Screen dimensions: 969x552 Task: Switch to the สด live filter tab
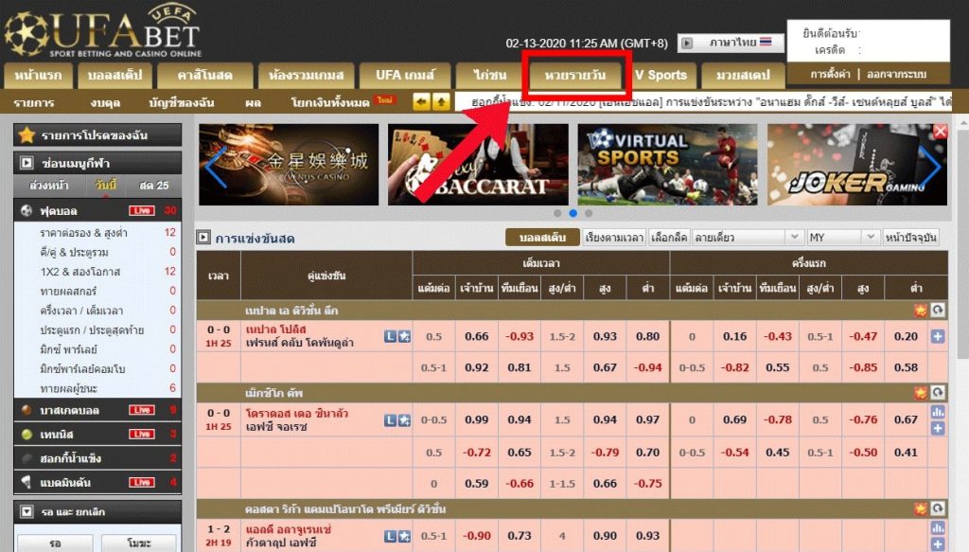(x=154, y=185)
